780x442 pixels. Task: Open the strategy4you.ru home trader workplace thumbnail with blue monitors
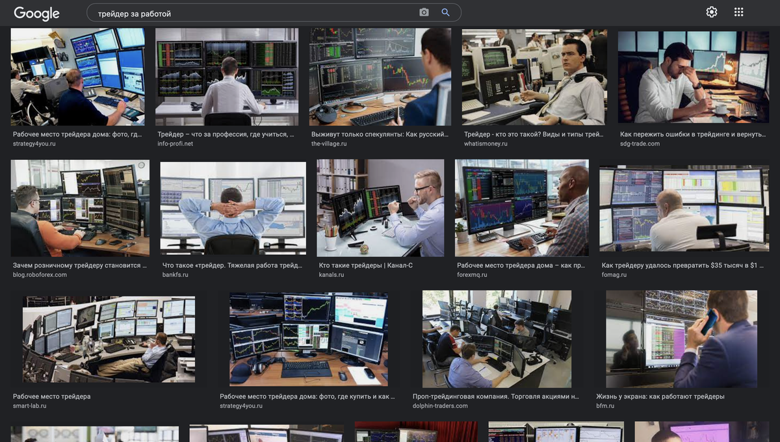click(78, 77)
